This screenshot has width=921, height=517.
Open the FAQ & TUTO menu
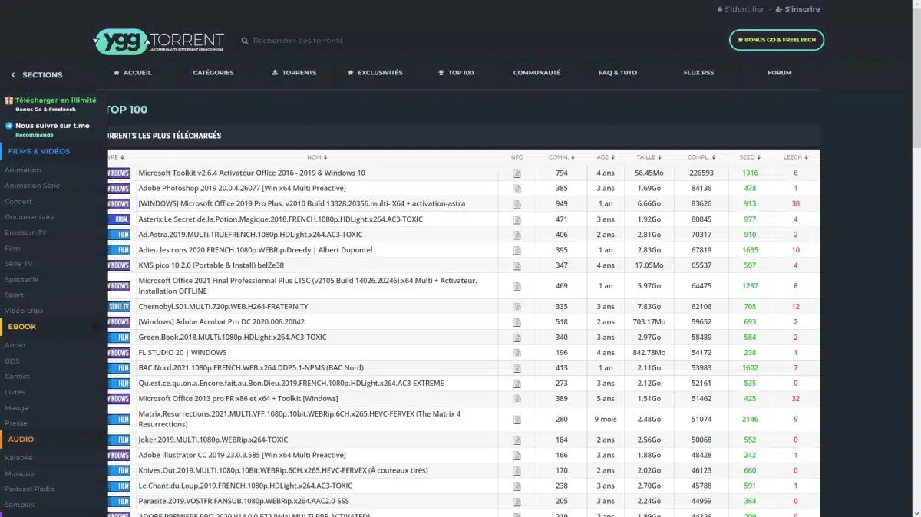[618, 73]
